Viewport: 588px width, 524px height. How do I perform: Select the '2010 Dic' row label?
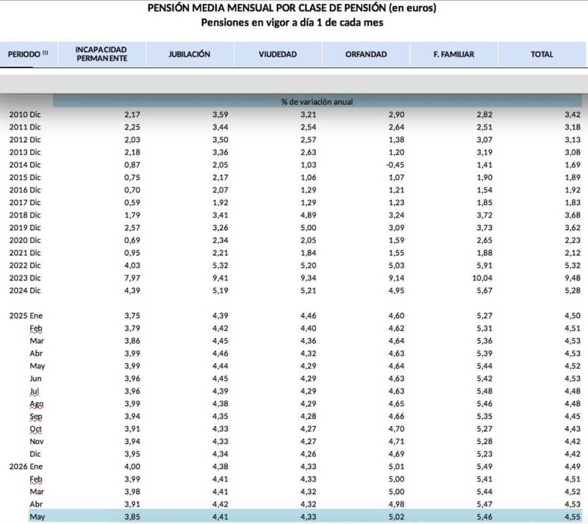[25, 115]
